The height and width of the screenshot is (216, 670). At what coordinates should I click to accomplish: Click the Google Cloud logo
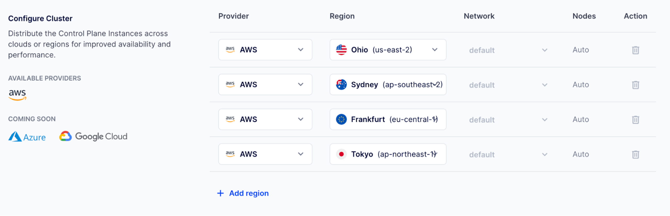[93, 136]
